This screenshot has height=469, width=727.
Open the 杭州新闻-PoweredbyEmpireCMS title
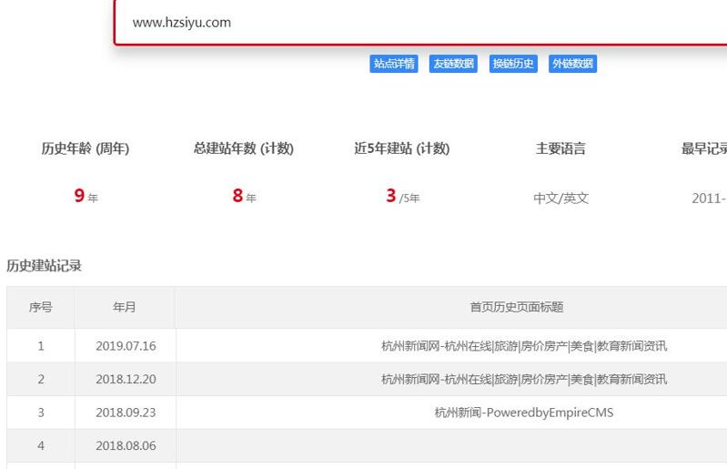(x=523, y=413)
